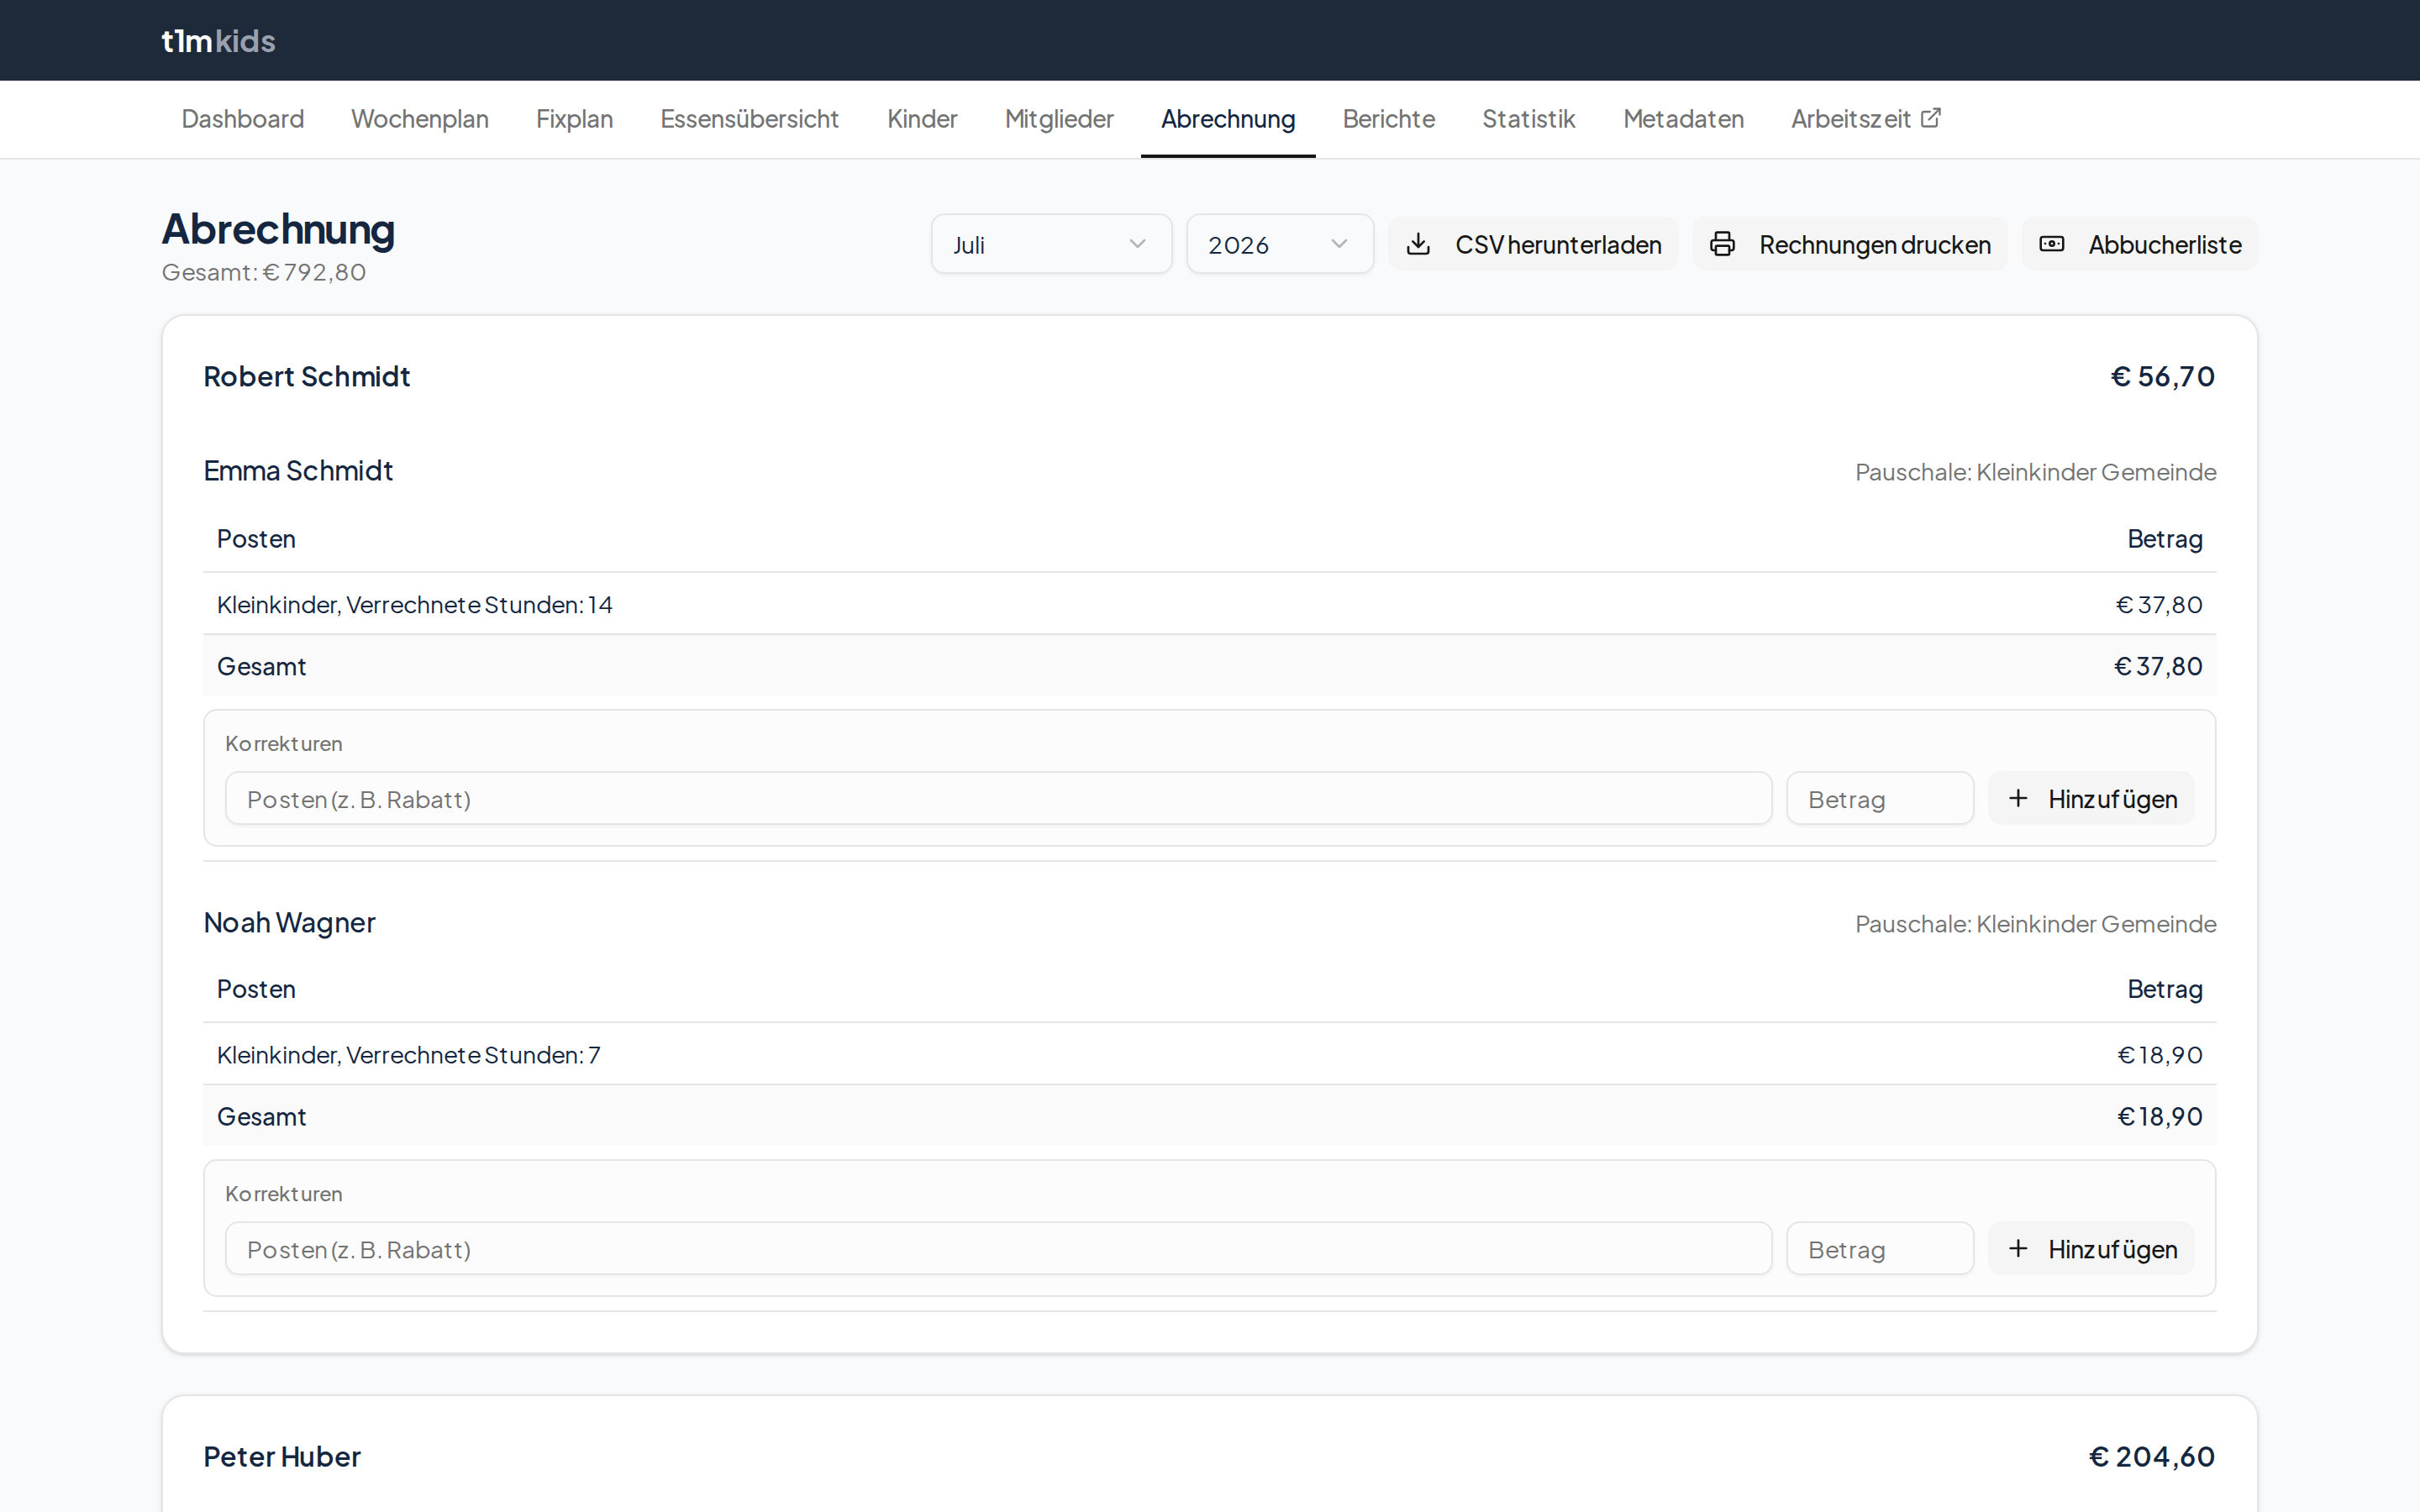Click the child name Emma Schmidt

(x=298, y=470)
